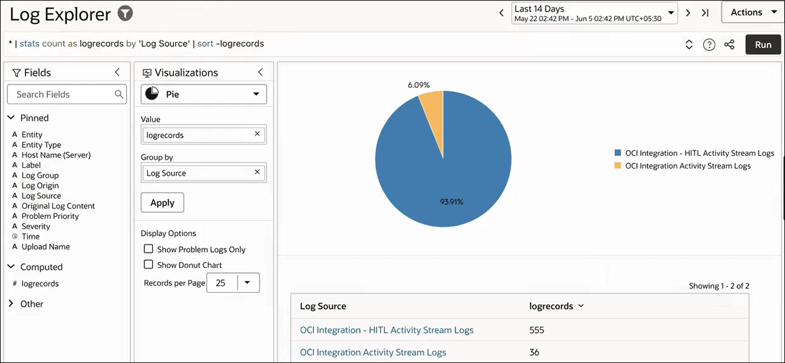Viewport: 785px width, 363px height.
Task: Toggle sort arrow on logrecords column
Action: 581,306
